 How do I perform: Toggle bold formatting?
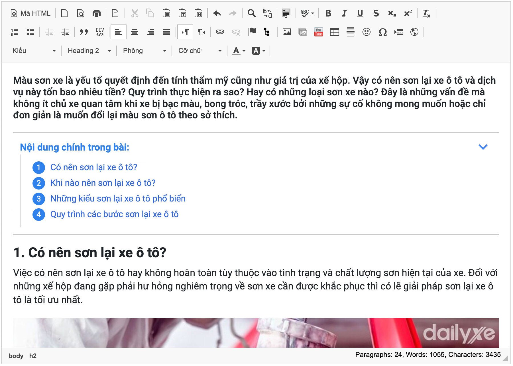point(328,13)
